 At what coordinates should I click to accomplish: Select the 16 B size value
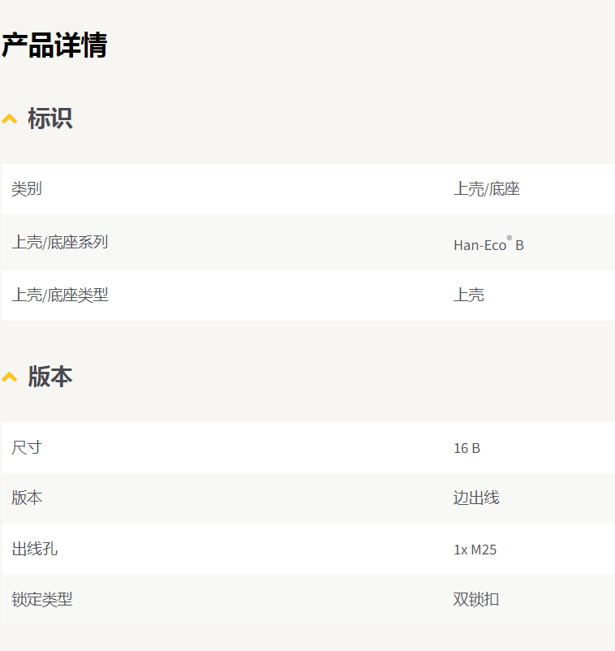[467, 448]
